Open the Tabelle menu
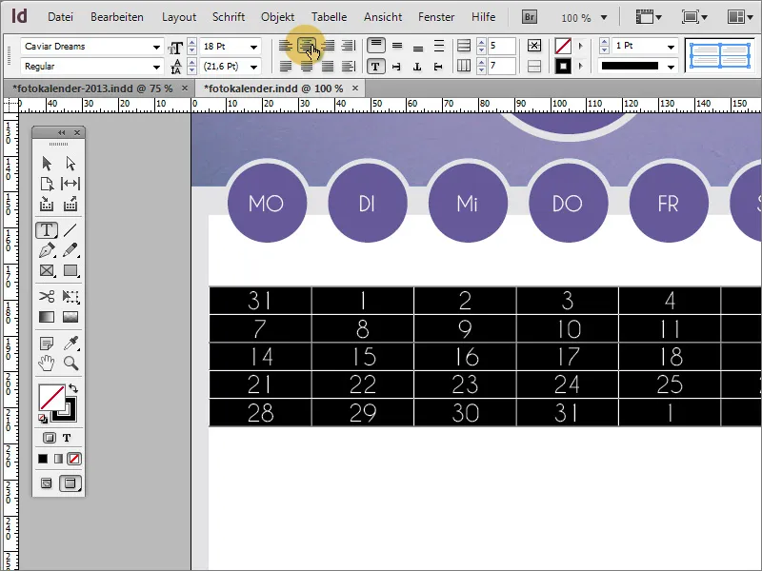 329,17
